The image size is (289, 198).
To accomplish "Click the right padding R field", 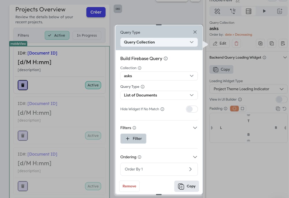I will (276, 128).
